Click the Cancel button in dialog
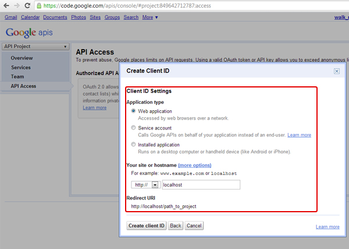 [x=194, y=226]
